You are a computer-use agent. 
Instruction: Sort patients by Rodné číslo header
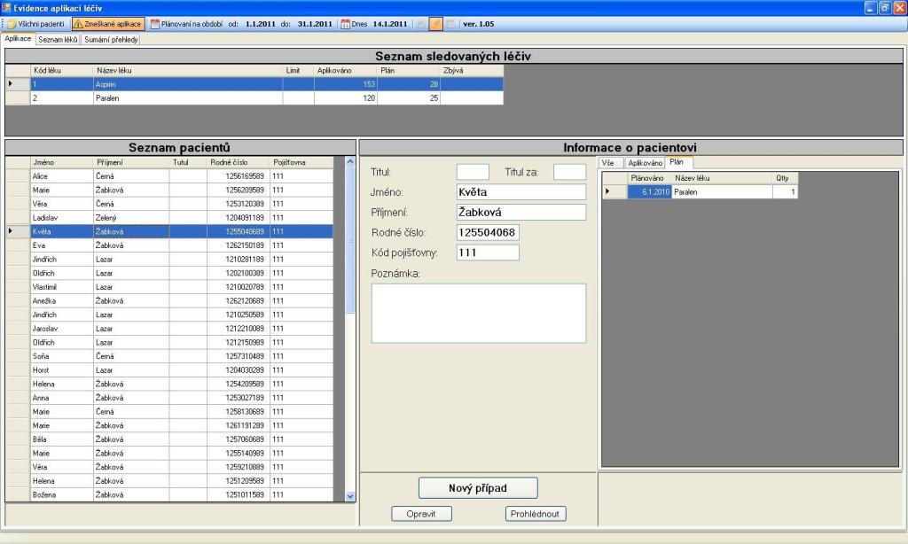click(238, 163)
